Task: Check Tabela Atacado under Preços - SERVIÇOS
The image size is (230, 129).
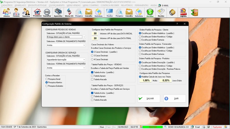Action: [92, 100]
